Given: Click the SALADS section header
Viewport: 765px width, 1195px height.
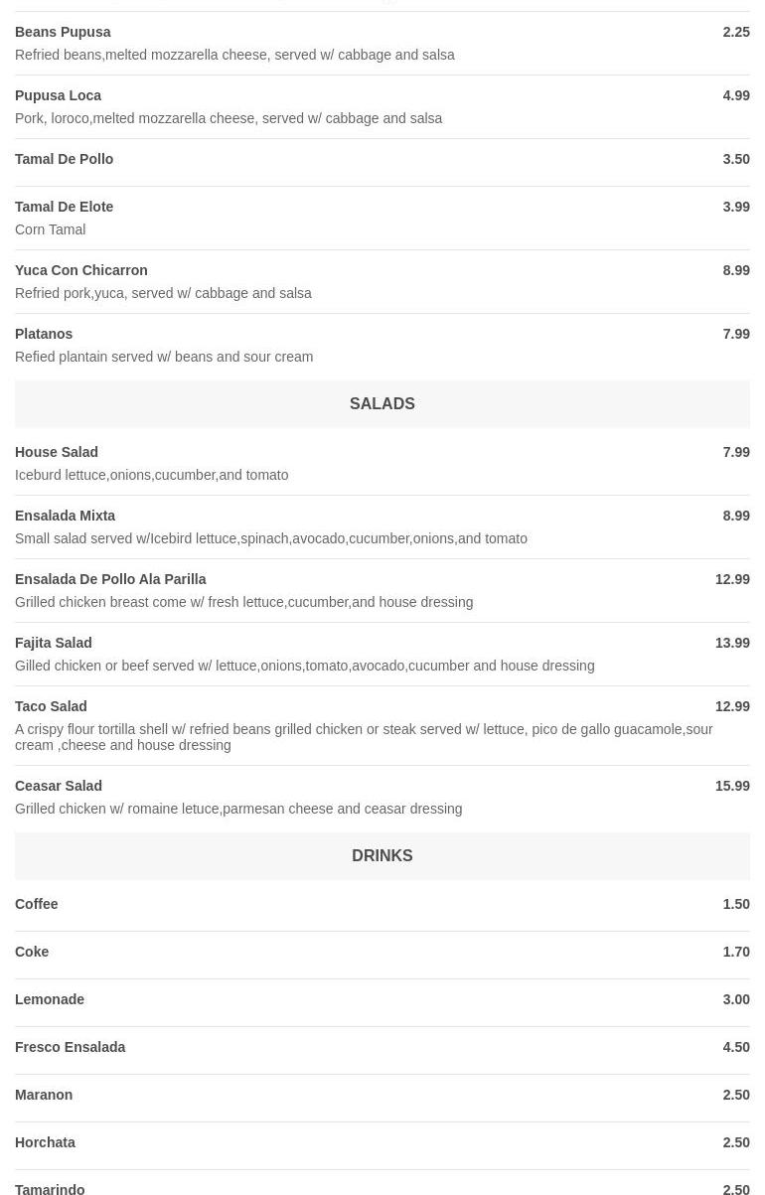Looking at the screenshot, I should coord(382,404).
